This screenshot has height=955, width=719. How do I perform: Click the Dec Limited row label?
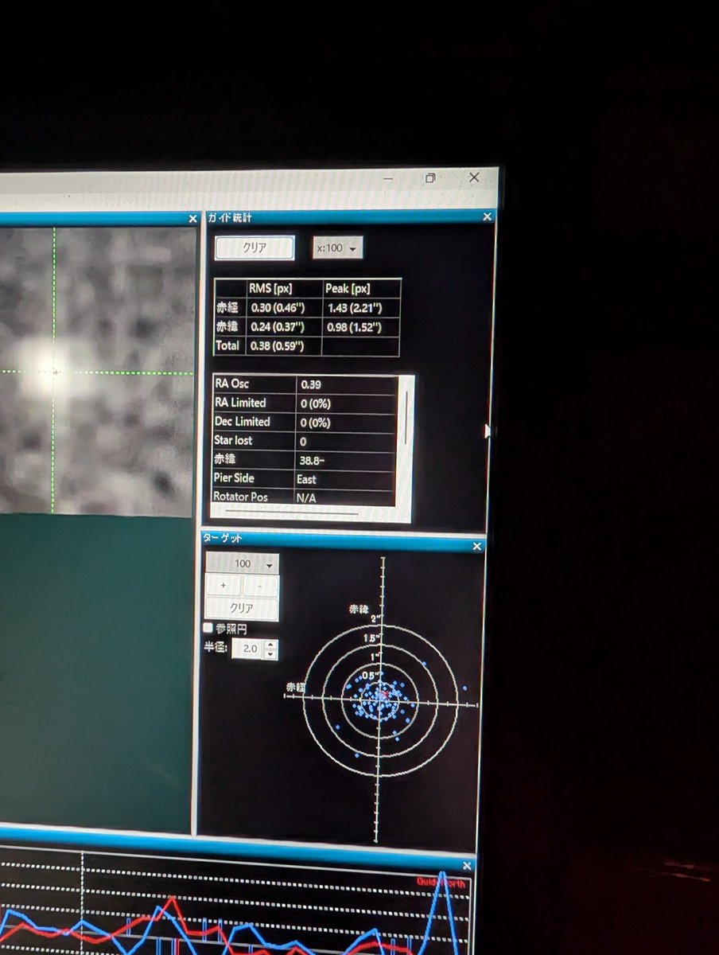(243, 422)
